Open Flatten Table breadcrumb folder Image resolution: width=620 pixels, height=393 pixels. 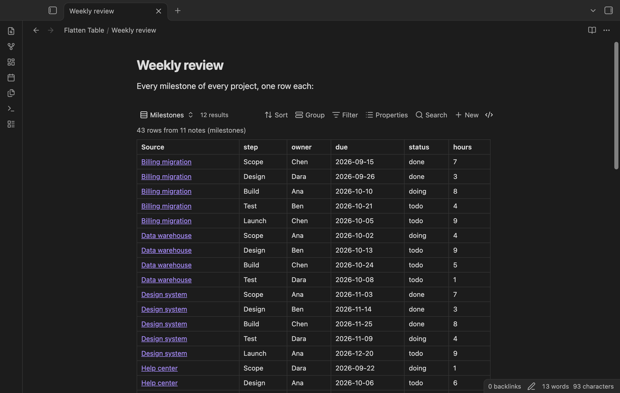pyautogui.click(x=84, y=30)
